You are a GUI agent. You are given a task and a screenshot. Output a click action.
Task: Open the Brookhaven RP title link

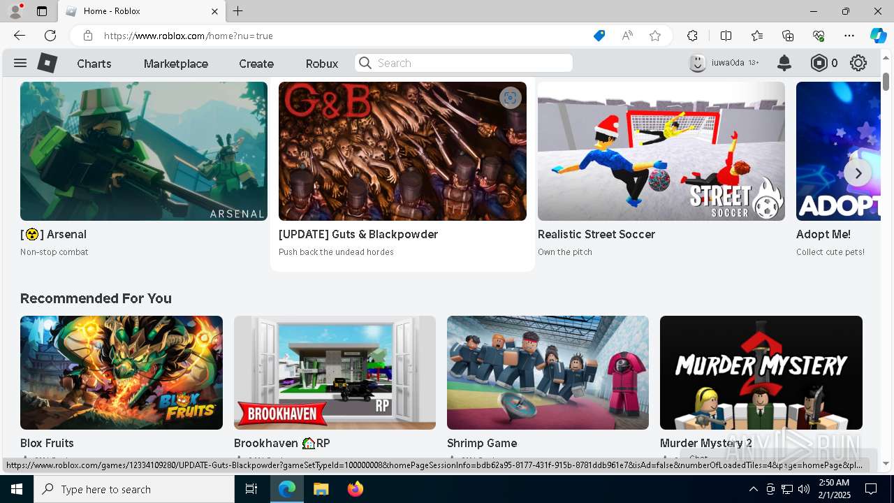coord(282,443)
